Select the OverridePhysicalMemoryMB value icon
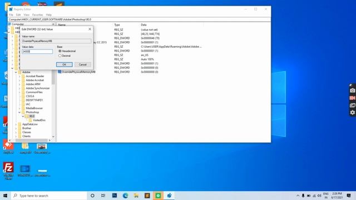Screen dimensions: 356x200 tap(60, 72)
